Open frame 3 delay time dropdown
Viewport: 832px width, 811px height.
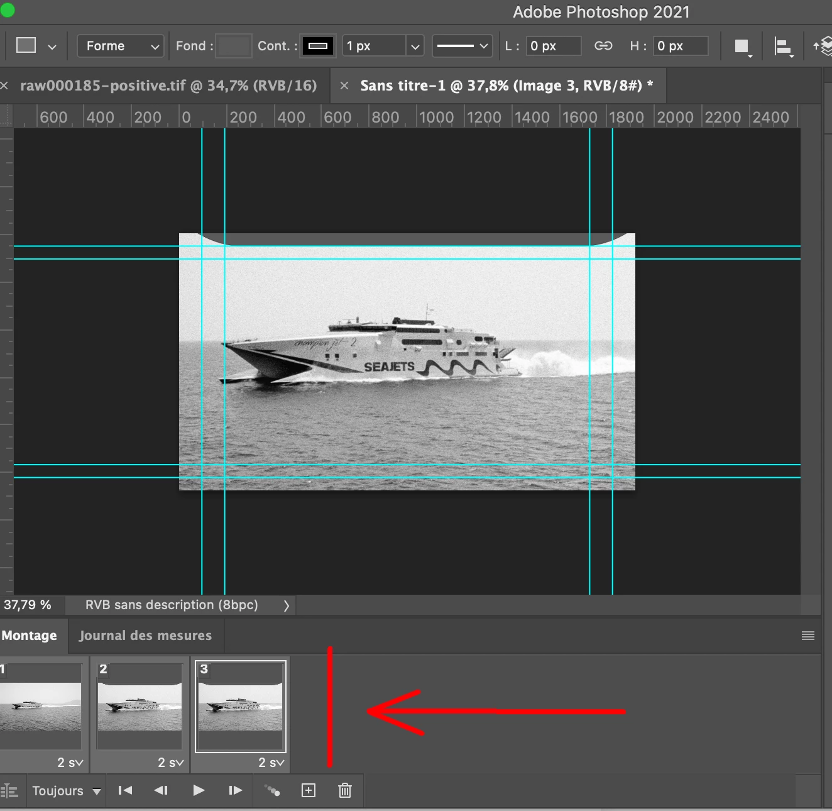[x=271, y=763]
